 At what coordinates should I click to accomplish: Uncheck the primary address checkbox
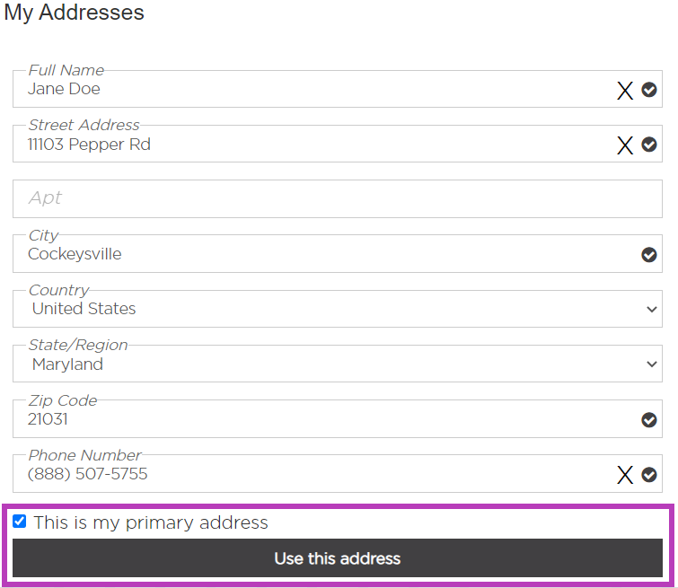[x=20, y=522]
